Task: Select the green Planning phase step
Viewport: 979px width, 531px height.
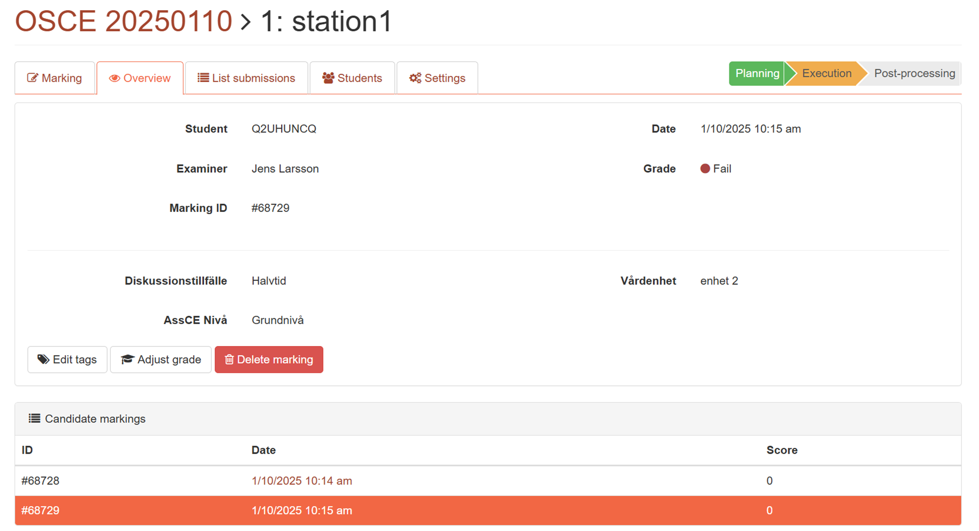Action: (757, 73)
